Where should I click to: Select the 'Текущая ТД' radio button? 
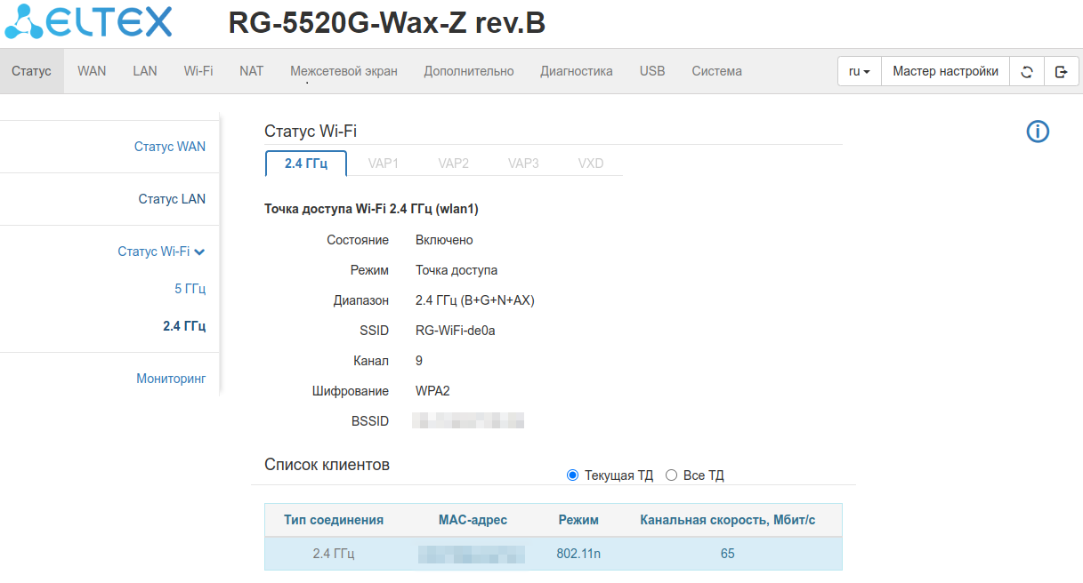[x=572, y=475]
